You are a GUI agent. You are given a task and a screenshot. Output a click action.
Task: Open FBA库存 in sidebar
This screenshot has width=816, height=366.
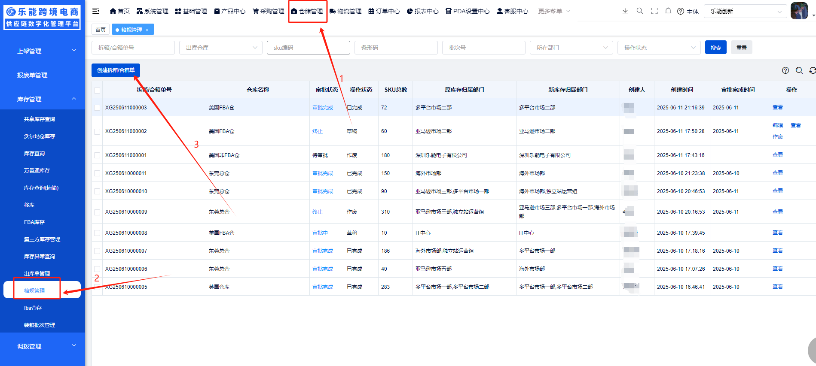pyautogui.click(x=34, y=222)
